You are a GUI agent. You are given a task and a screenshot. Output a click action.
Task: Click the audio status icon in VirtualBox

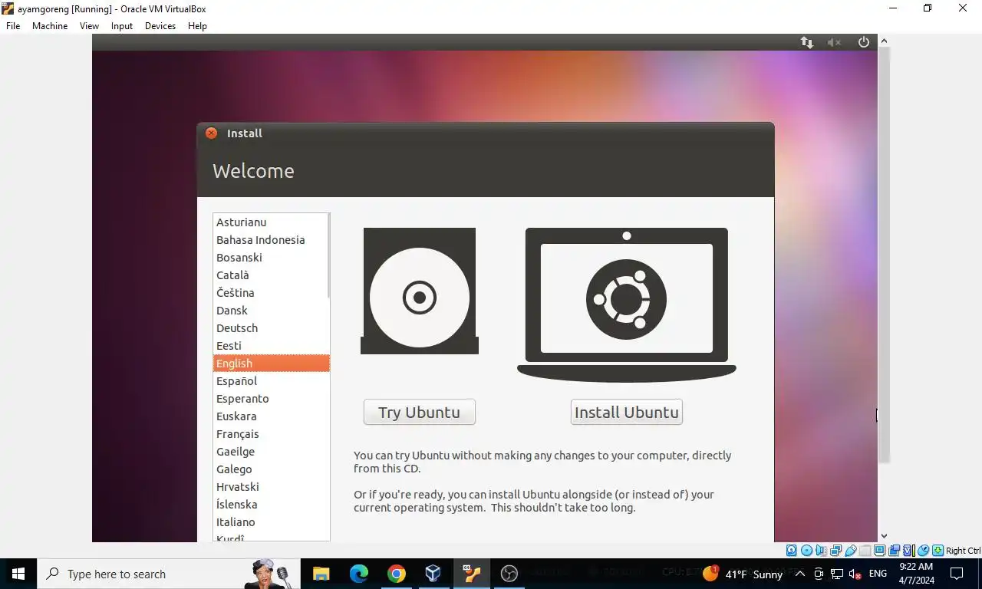click(x=821, y=551)
